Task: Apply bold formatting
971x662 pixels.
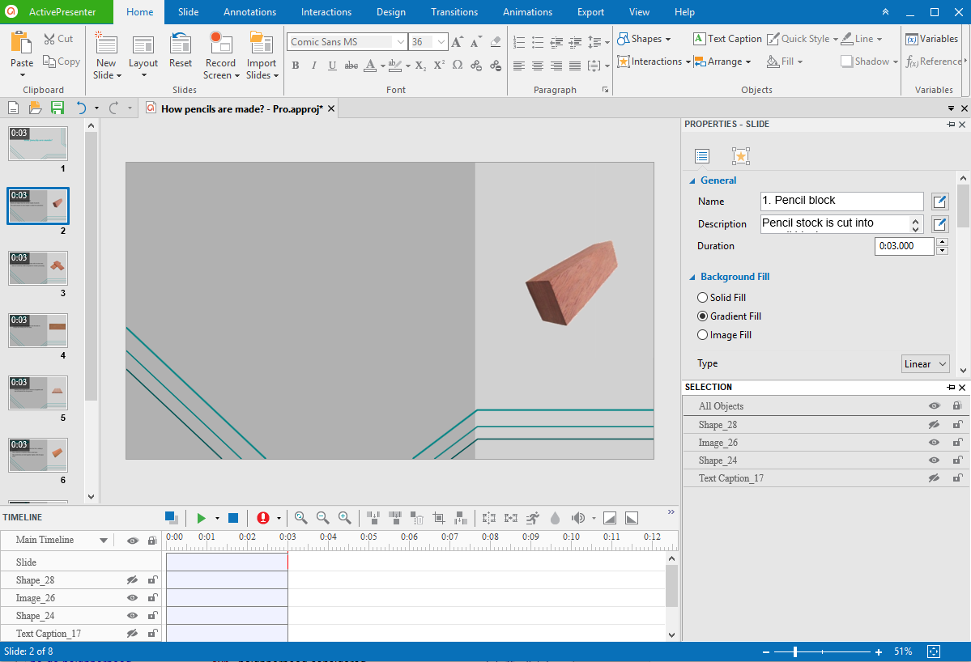Action: click(296, 65)
